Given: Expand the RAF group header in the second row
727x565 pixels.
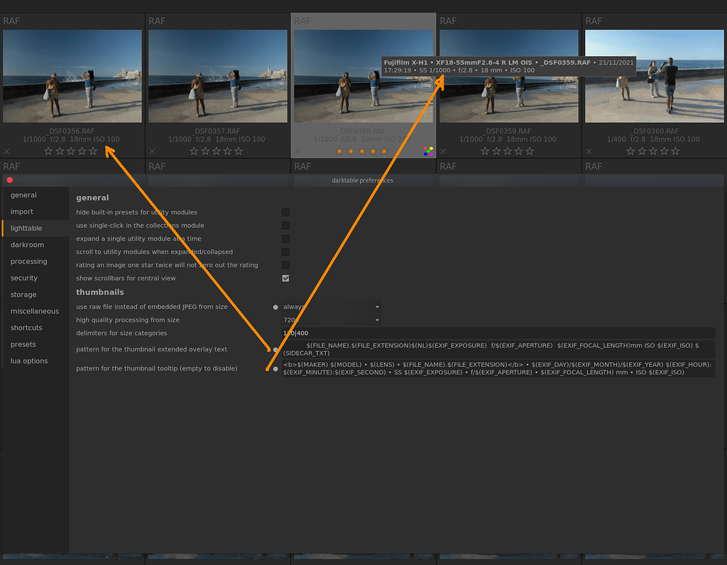Looking at the screenshot, I should (x=11, y=166).
